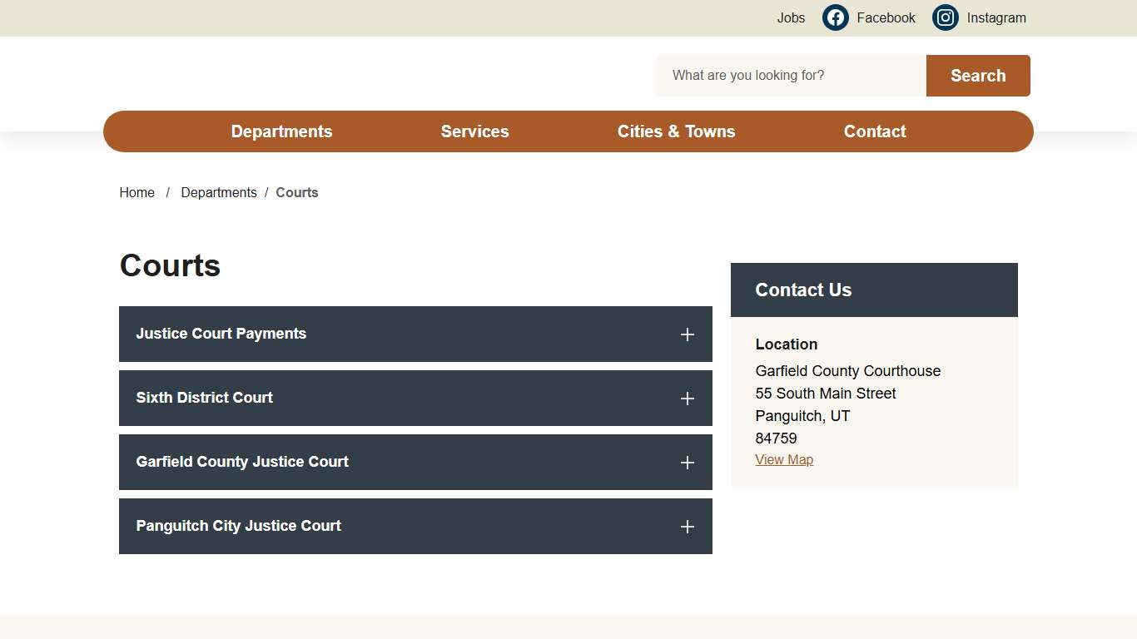Click plus icon on Justice Court Payments
Screen dimensions: 1137x639
coord(687,334)
